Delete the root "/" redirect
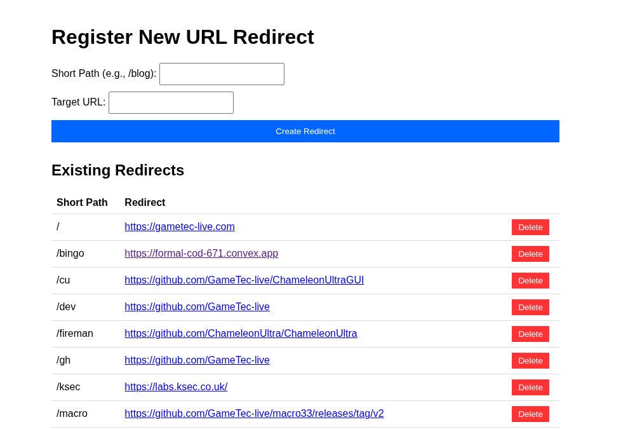628x429 pixels. pyautogui.click(x=530, y=228)
